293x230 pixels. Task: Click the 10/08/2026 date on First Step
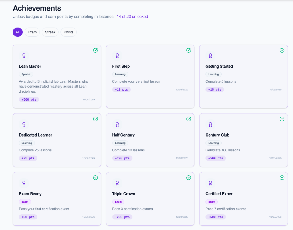click(182, 89)
